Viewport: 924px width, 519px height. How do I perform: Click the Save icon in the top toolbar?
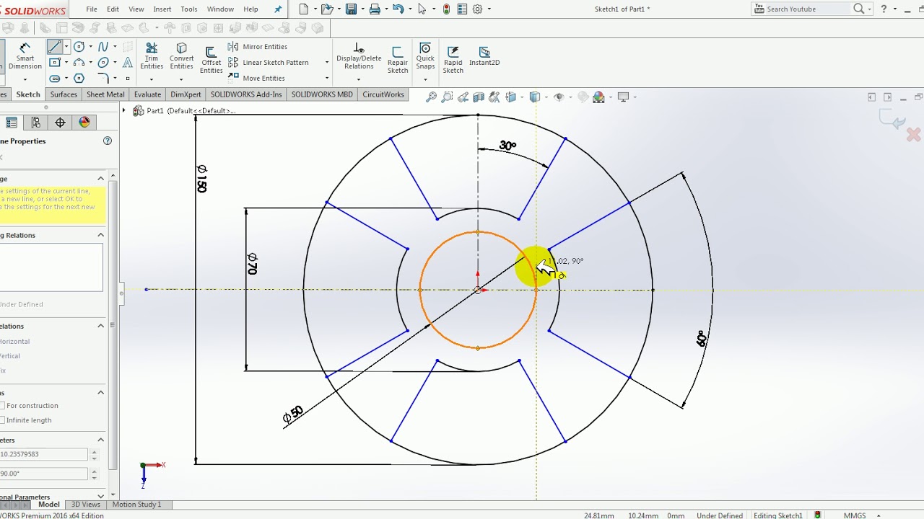[x=351, y=9]
